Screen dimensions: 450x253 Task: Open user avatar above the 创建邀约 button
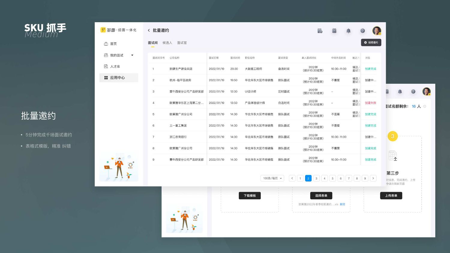376,31
